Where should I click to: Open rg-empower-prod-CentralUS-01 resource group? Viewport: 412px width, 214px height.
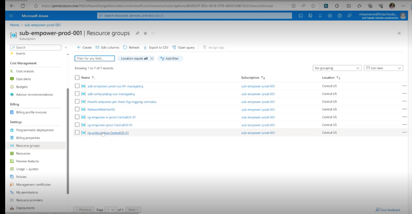point(110,125)
